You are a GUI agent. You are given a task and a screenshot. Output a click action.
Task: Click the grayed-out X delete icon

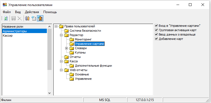pos(20,18)
